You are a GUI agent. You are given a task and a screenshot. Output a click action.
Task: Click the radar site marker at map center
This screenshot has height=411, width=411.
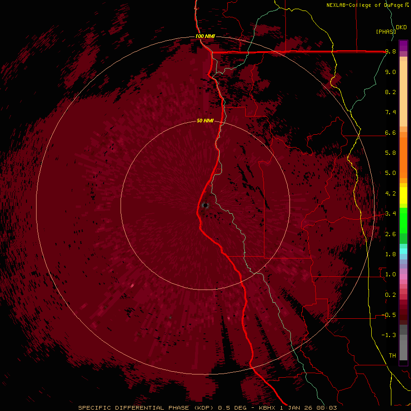[x=205, y=205]
